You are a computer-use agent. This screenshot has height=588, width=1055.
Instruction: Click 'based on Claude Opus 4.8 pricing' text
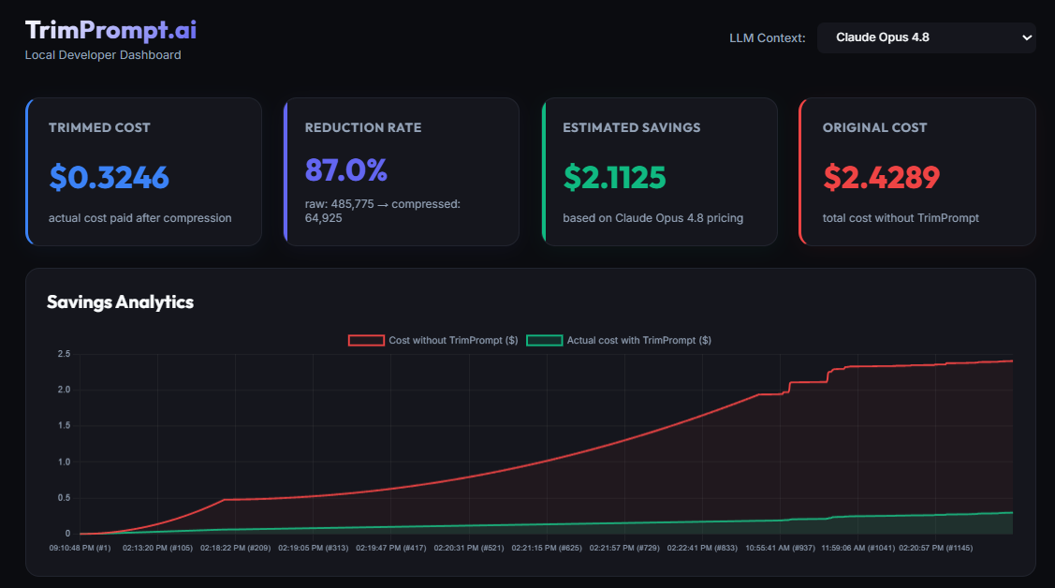(x=653, y=218)
